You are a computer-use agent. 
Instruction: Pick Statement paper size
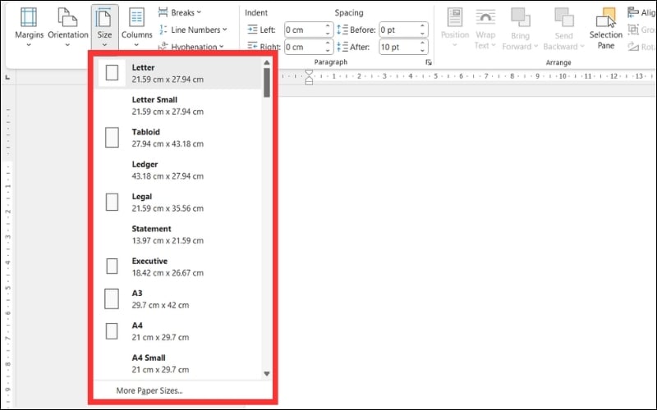[x=179, y=235]
